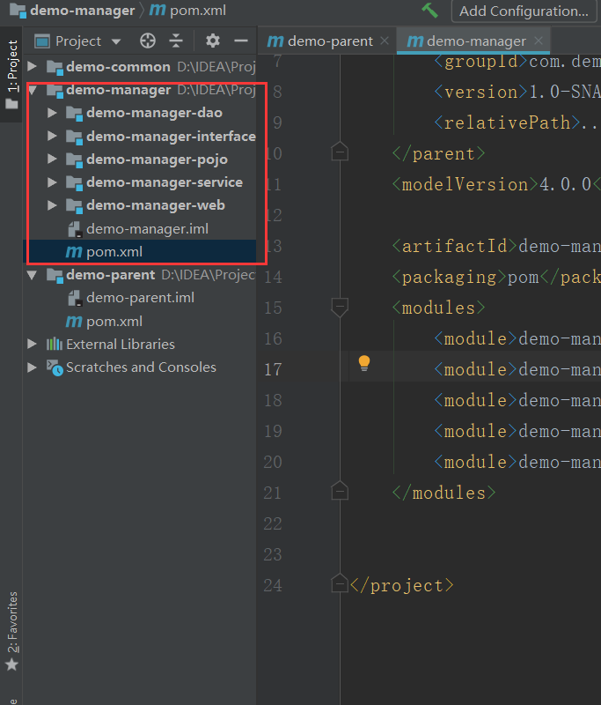Click the folder icon under the 1: Project tab
The image size is (601, 705).
tap(11, 104)
